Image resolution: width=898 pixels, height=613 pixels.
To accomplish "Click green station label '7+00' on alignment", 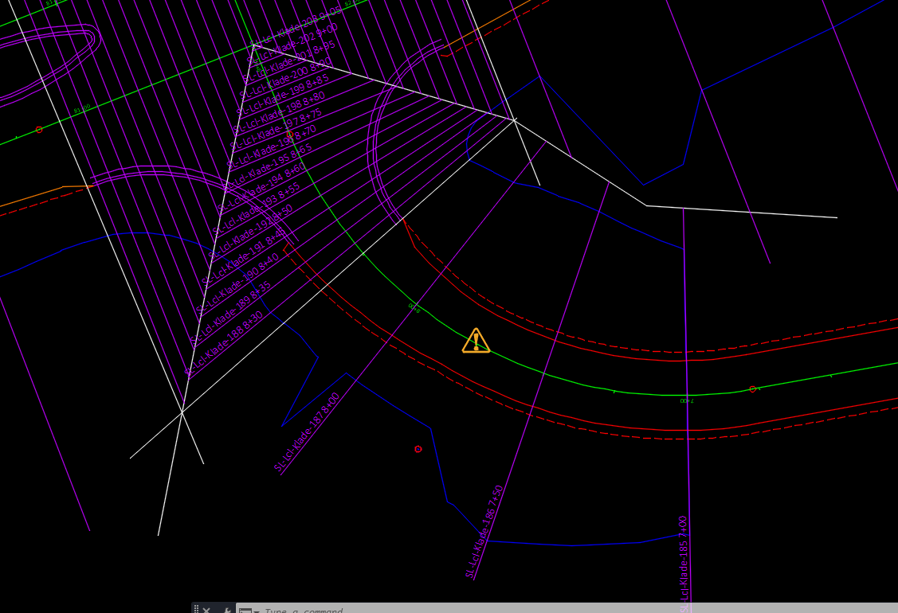I will tap(686, 400).
